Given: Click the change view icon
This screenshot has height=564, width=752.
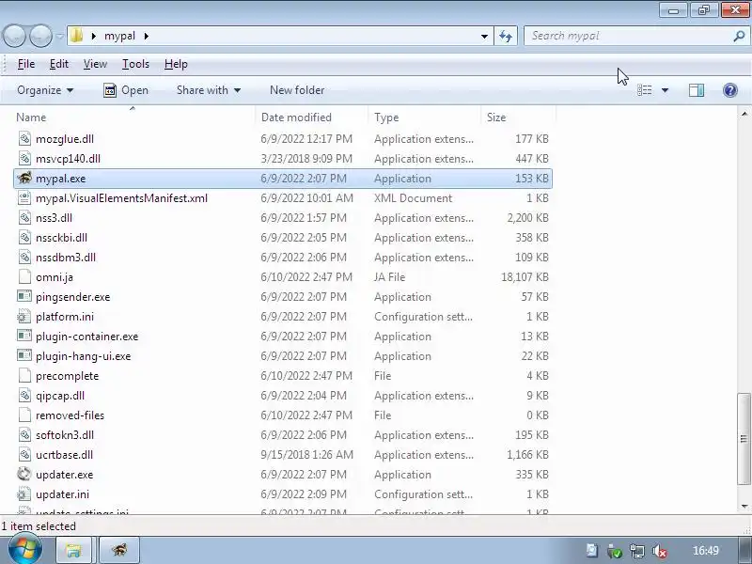Looking at the screenshot, I should tap(644, 90).
